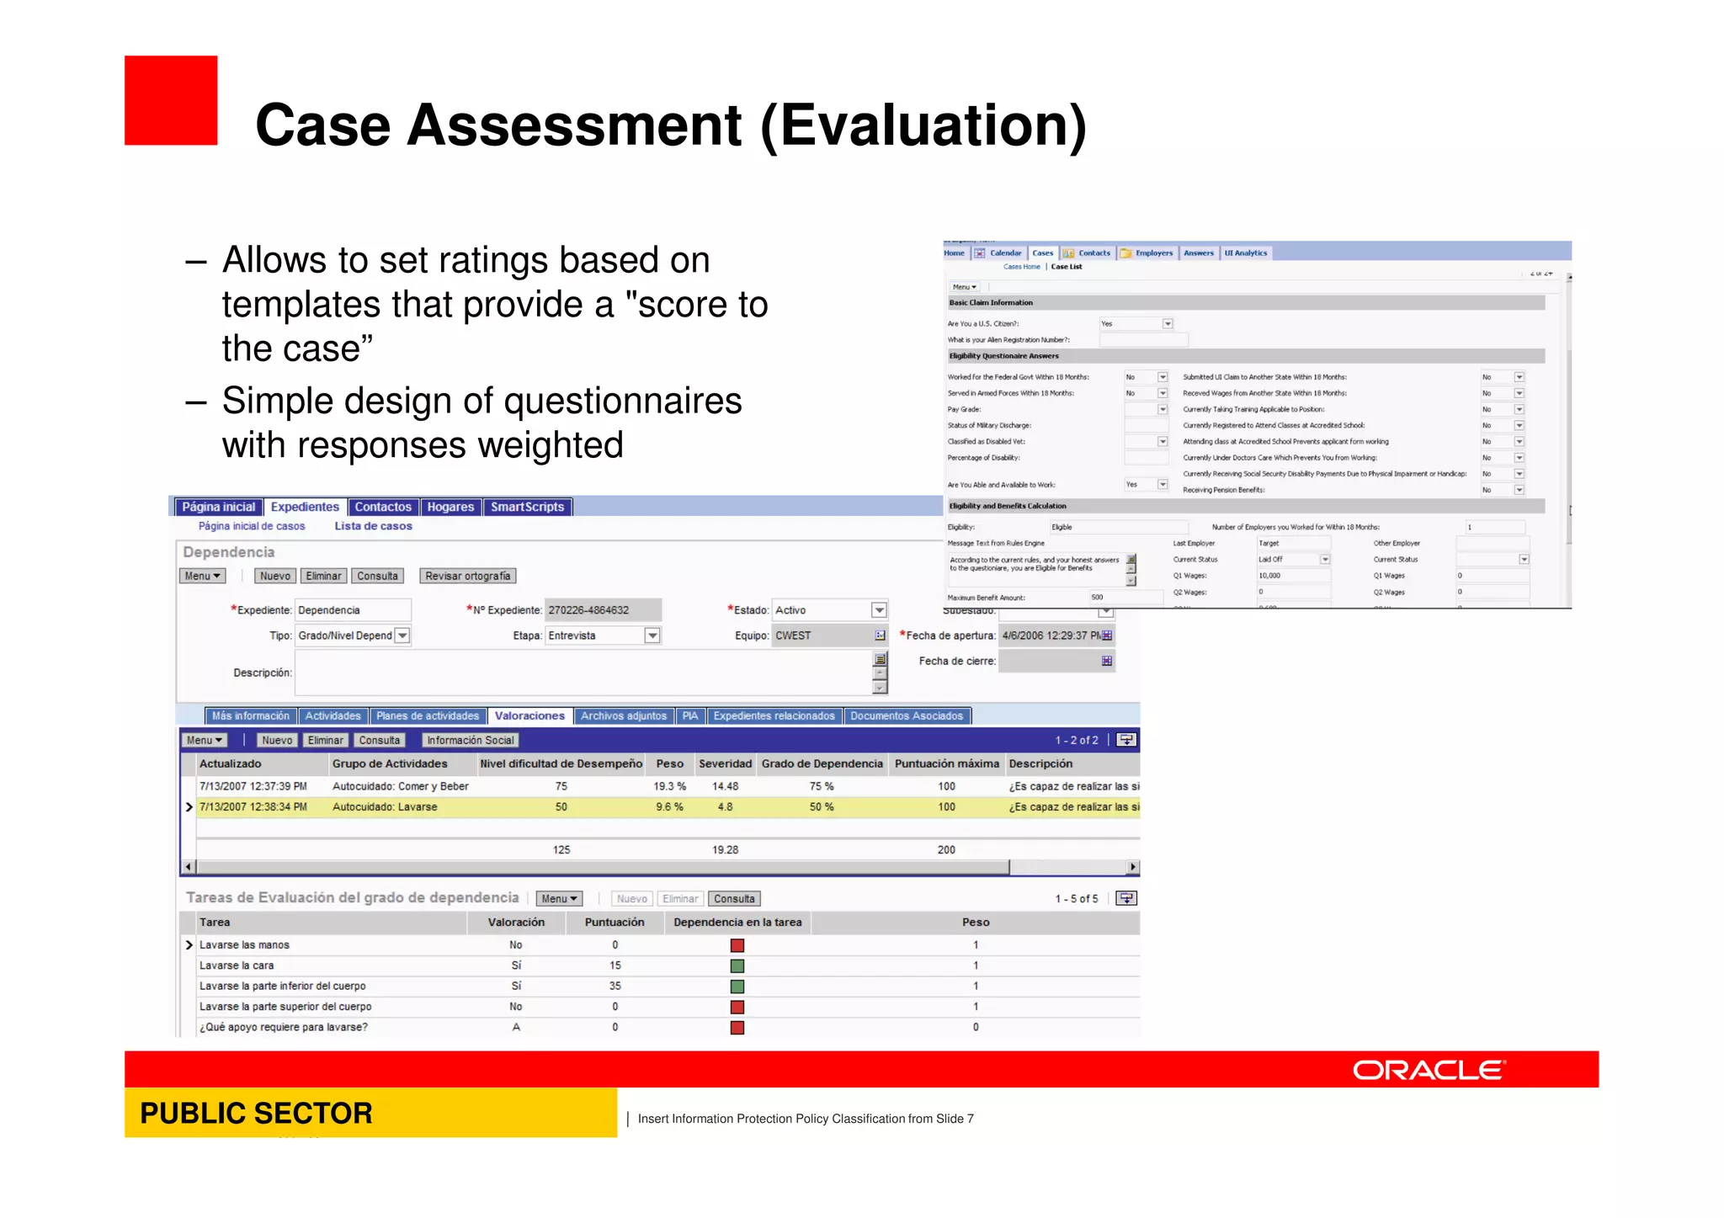The height and width of the screenshot is (1218, 1724).
Task: Click the Descripción text area
Action: click(584, 673)
